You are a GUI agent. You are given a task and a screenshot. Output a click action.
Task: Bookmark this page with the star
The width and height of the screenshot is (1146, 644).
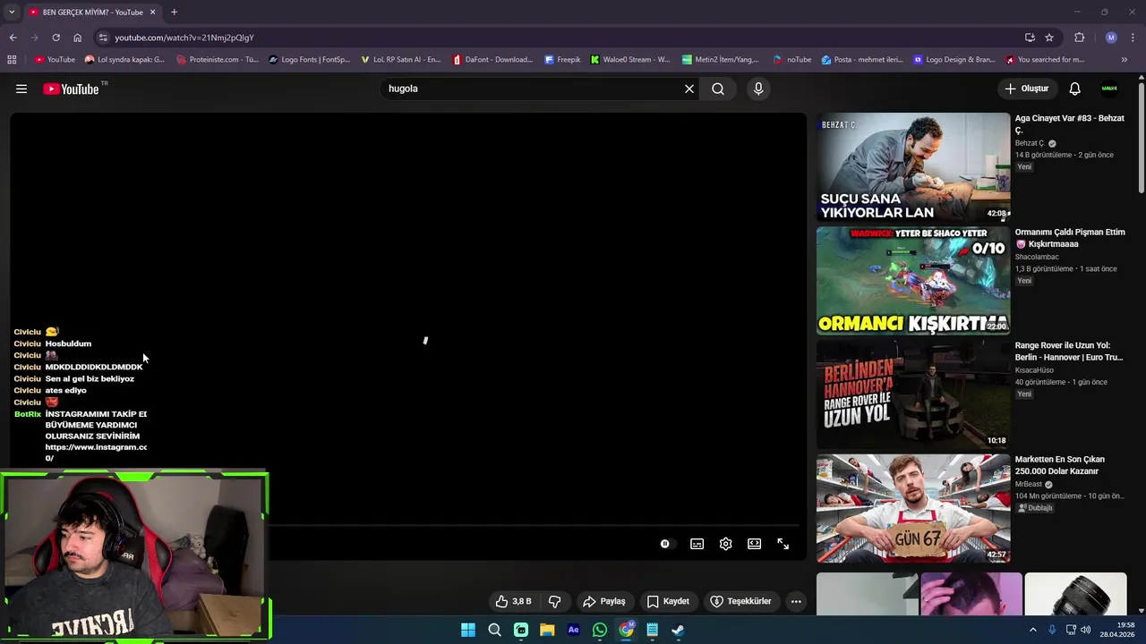[x=1049, y=38]
